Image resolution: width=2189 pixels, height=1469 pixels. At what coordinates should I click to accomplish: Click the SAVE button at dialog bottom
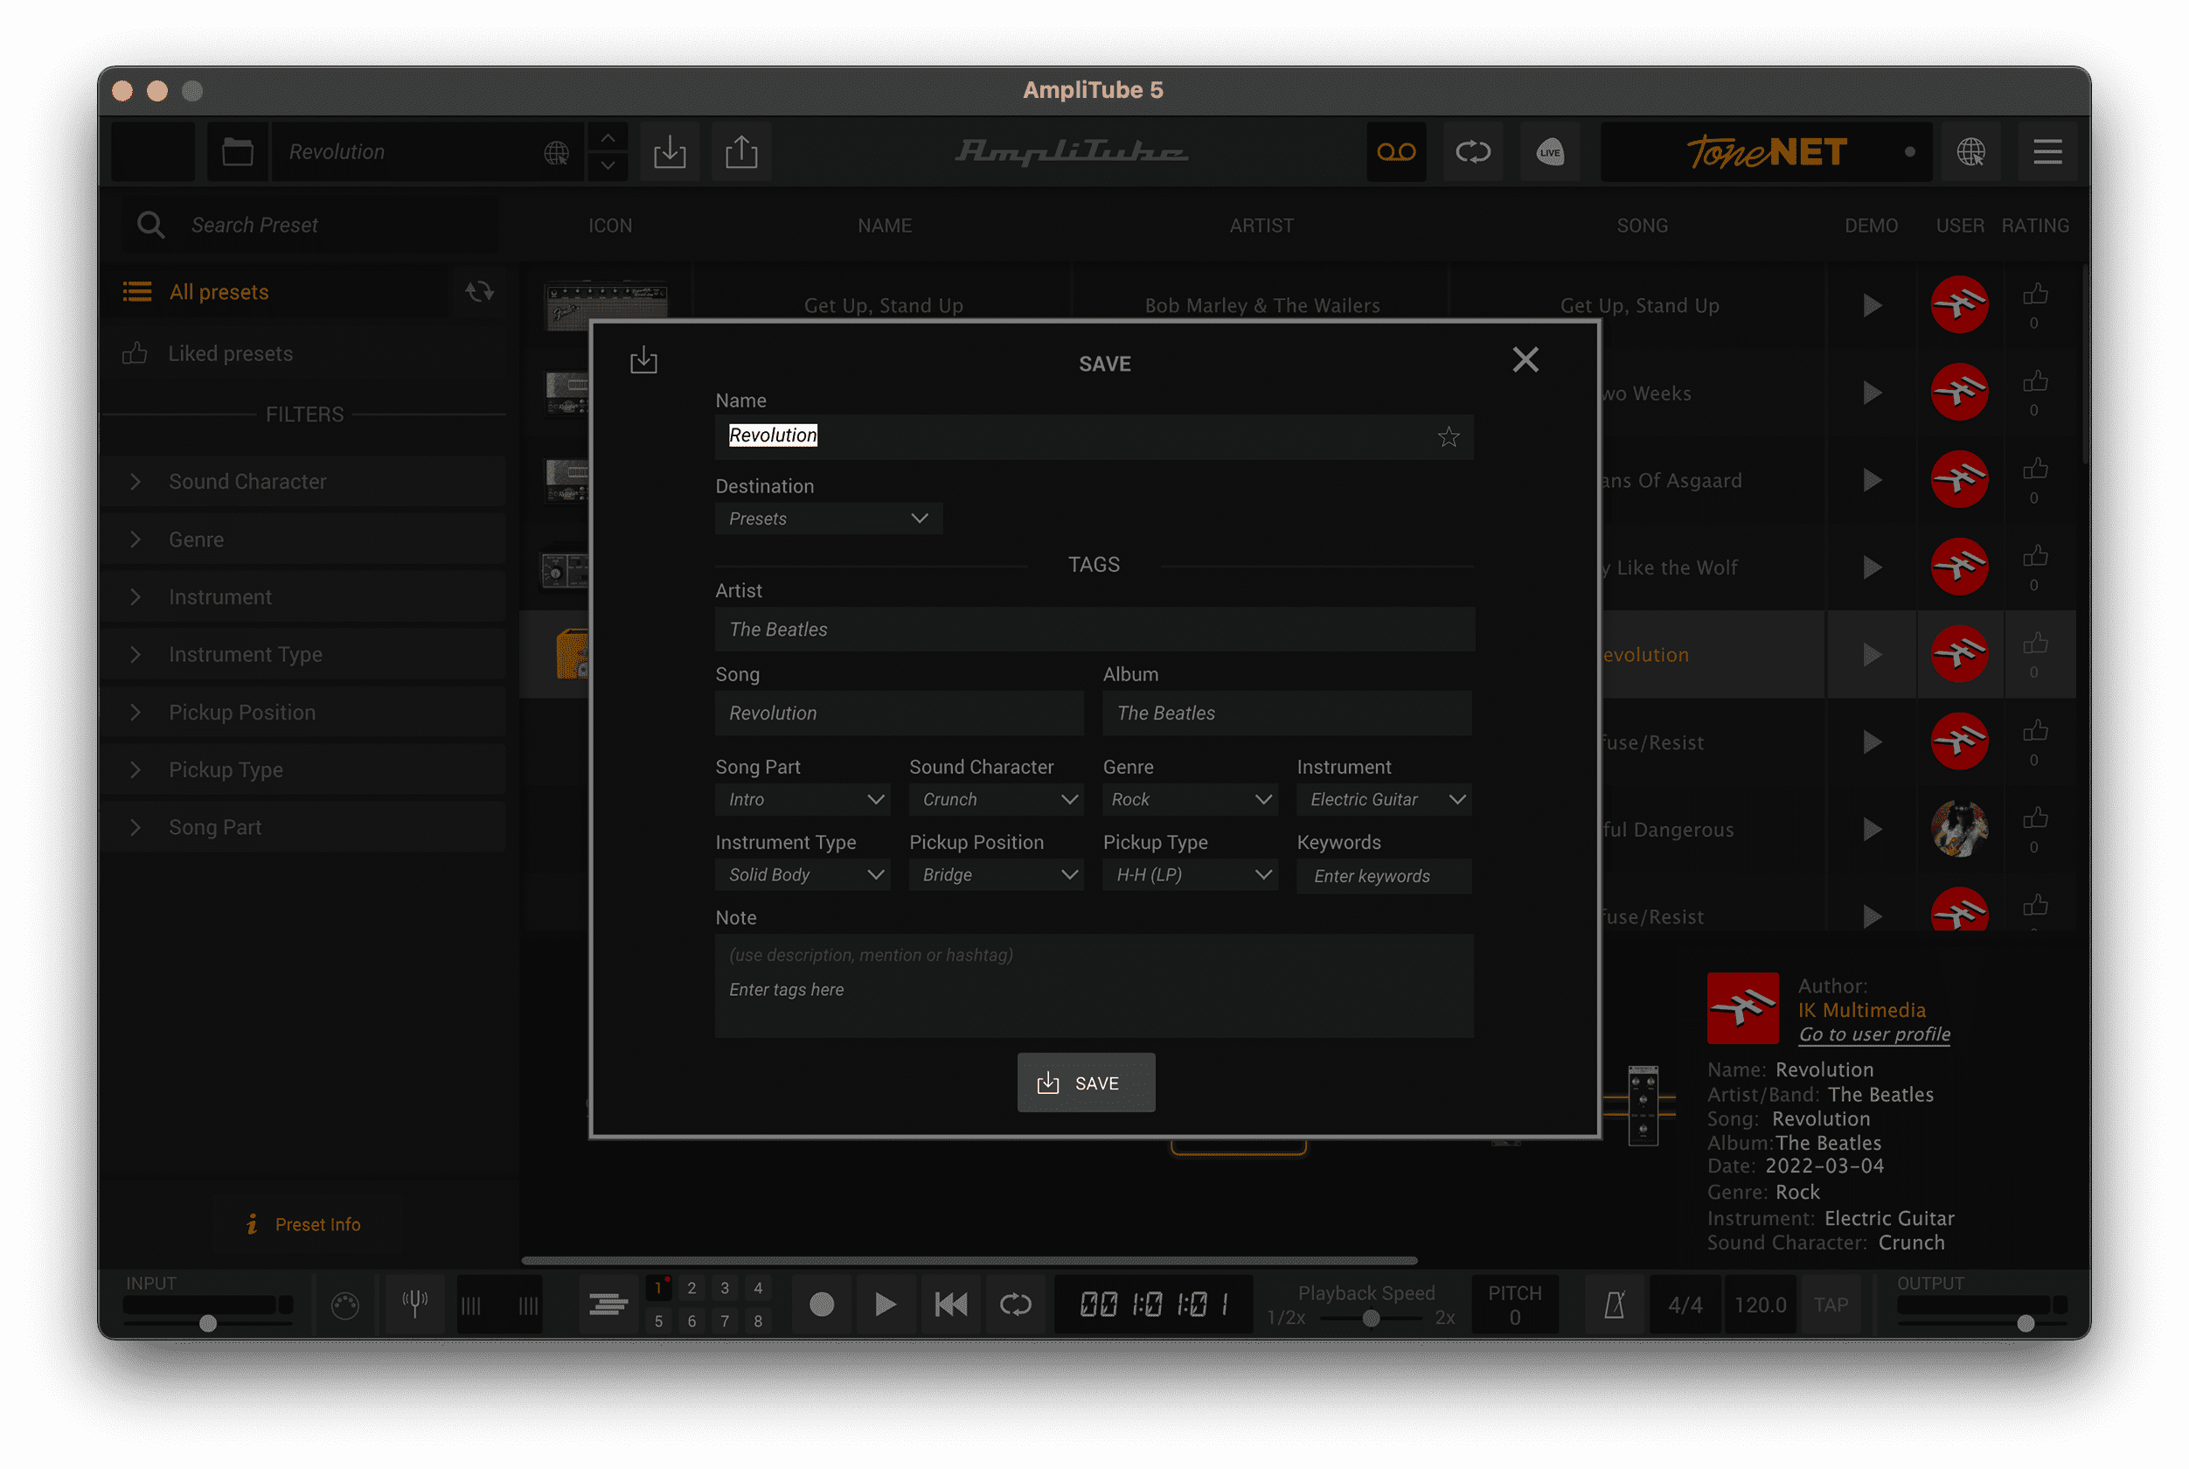click(1086, 1083)
